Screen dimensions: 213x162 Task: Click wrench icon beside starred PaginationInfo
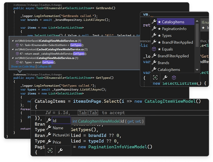[154, 29]
